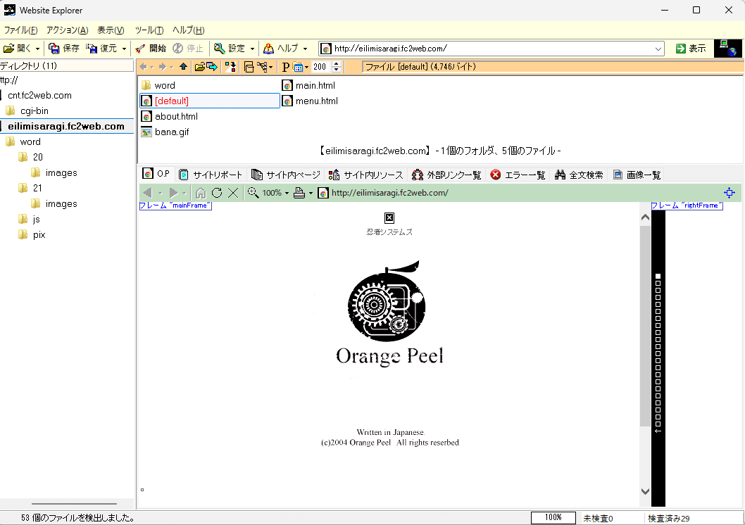Click the browser home icon
The width and height of the screenshot is (745, 525).
[201, 193]
